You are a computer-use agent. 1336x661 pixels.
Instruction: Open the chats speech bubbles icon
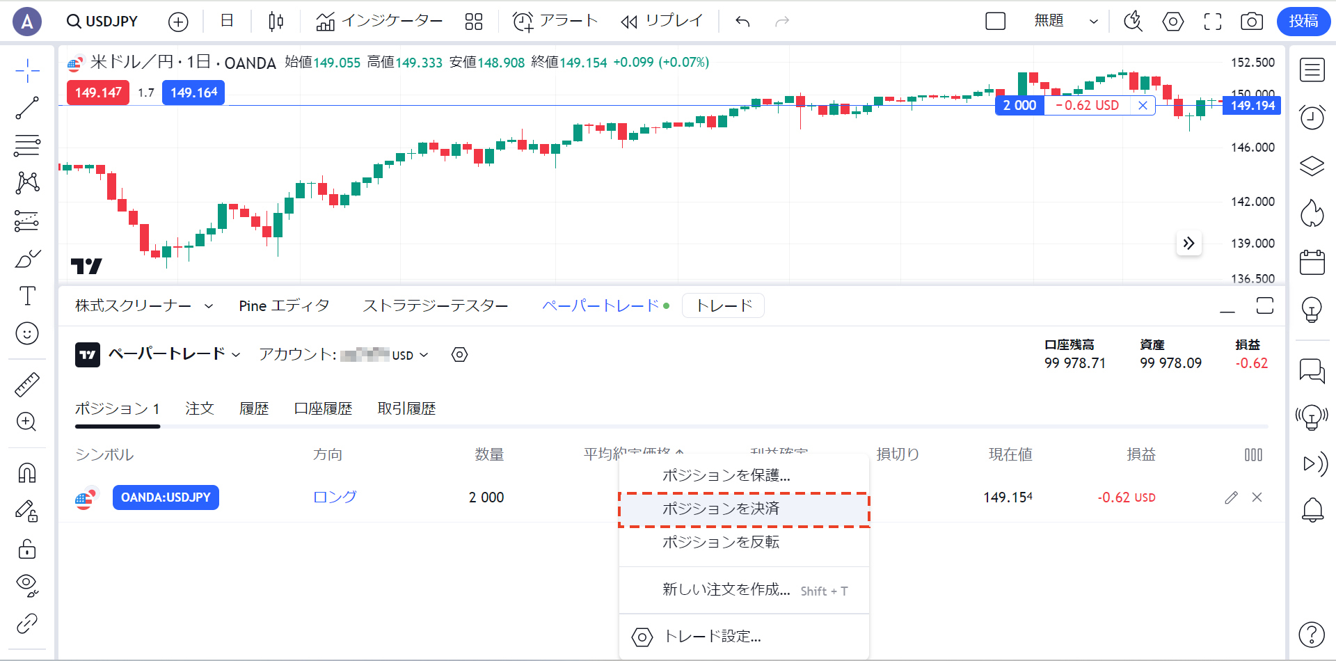tap(1312, 371)
